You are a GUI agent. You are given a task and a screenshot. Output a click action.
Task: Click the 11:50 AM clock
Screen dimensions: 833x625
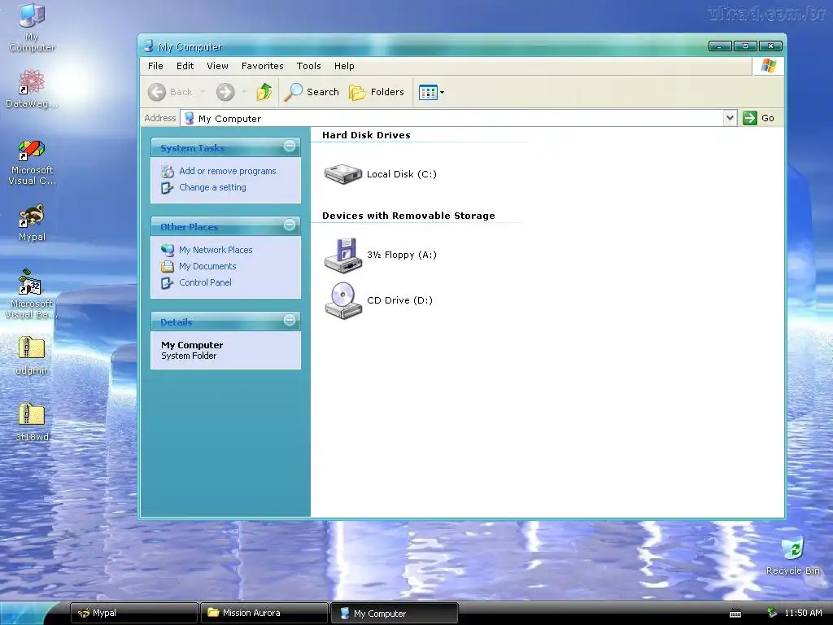(803, 613)
